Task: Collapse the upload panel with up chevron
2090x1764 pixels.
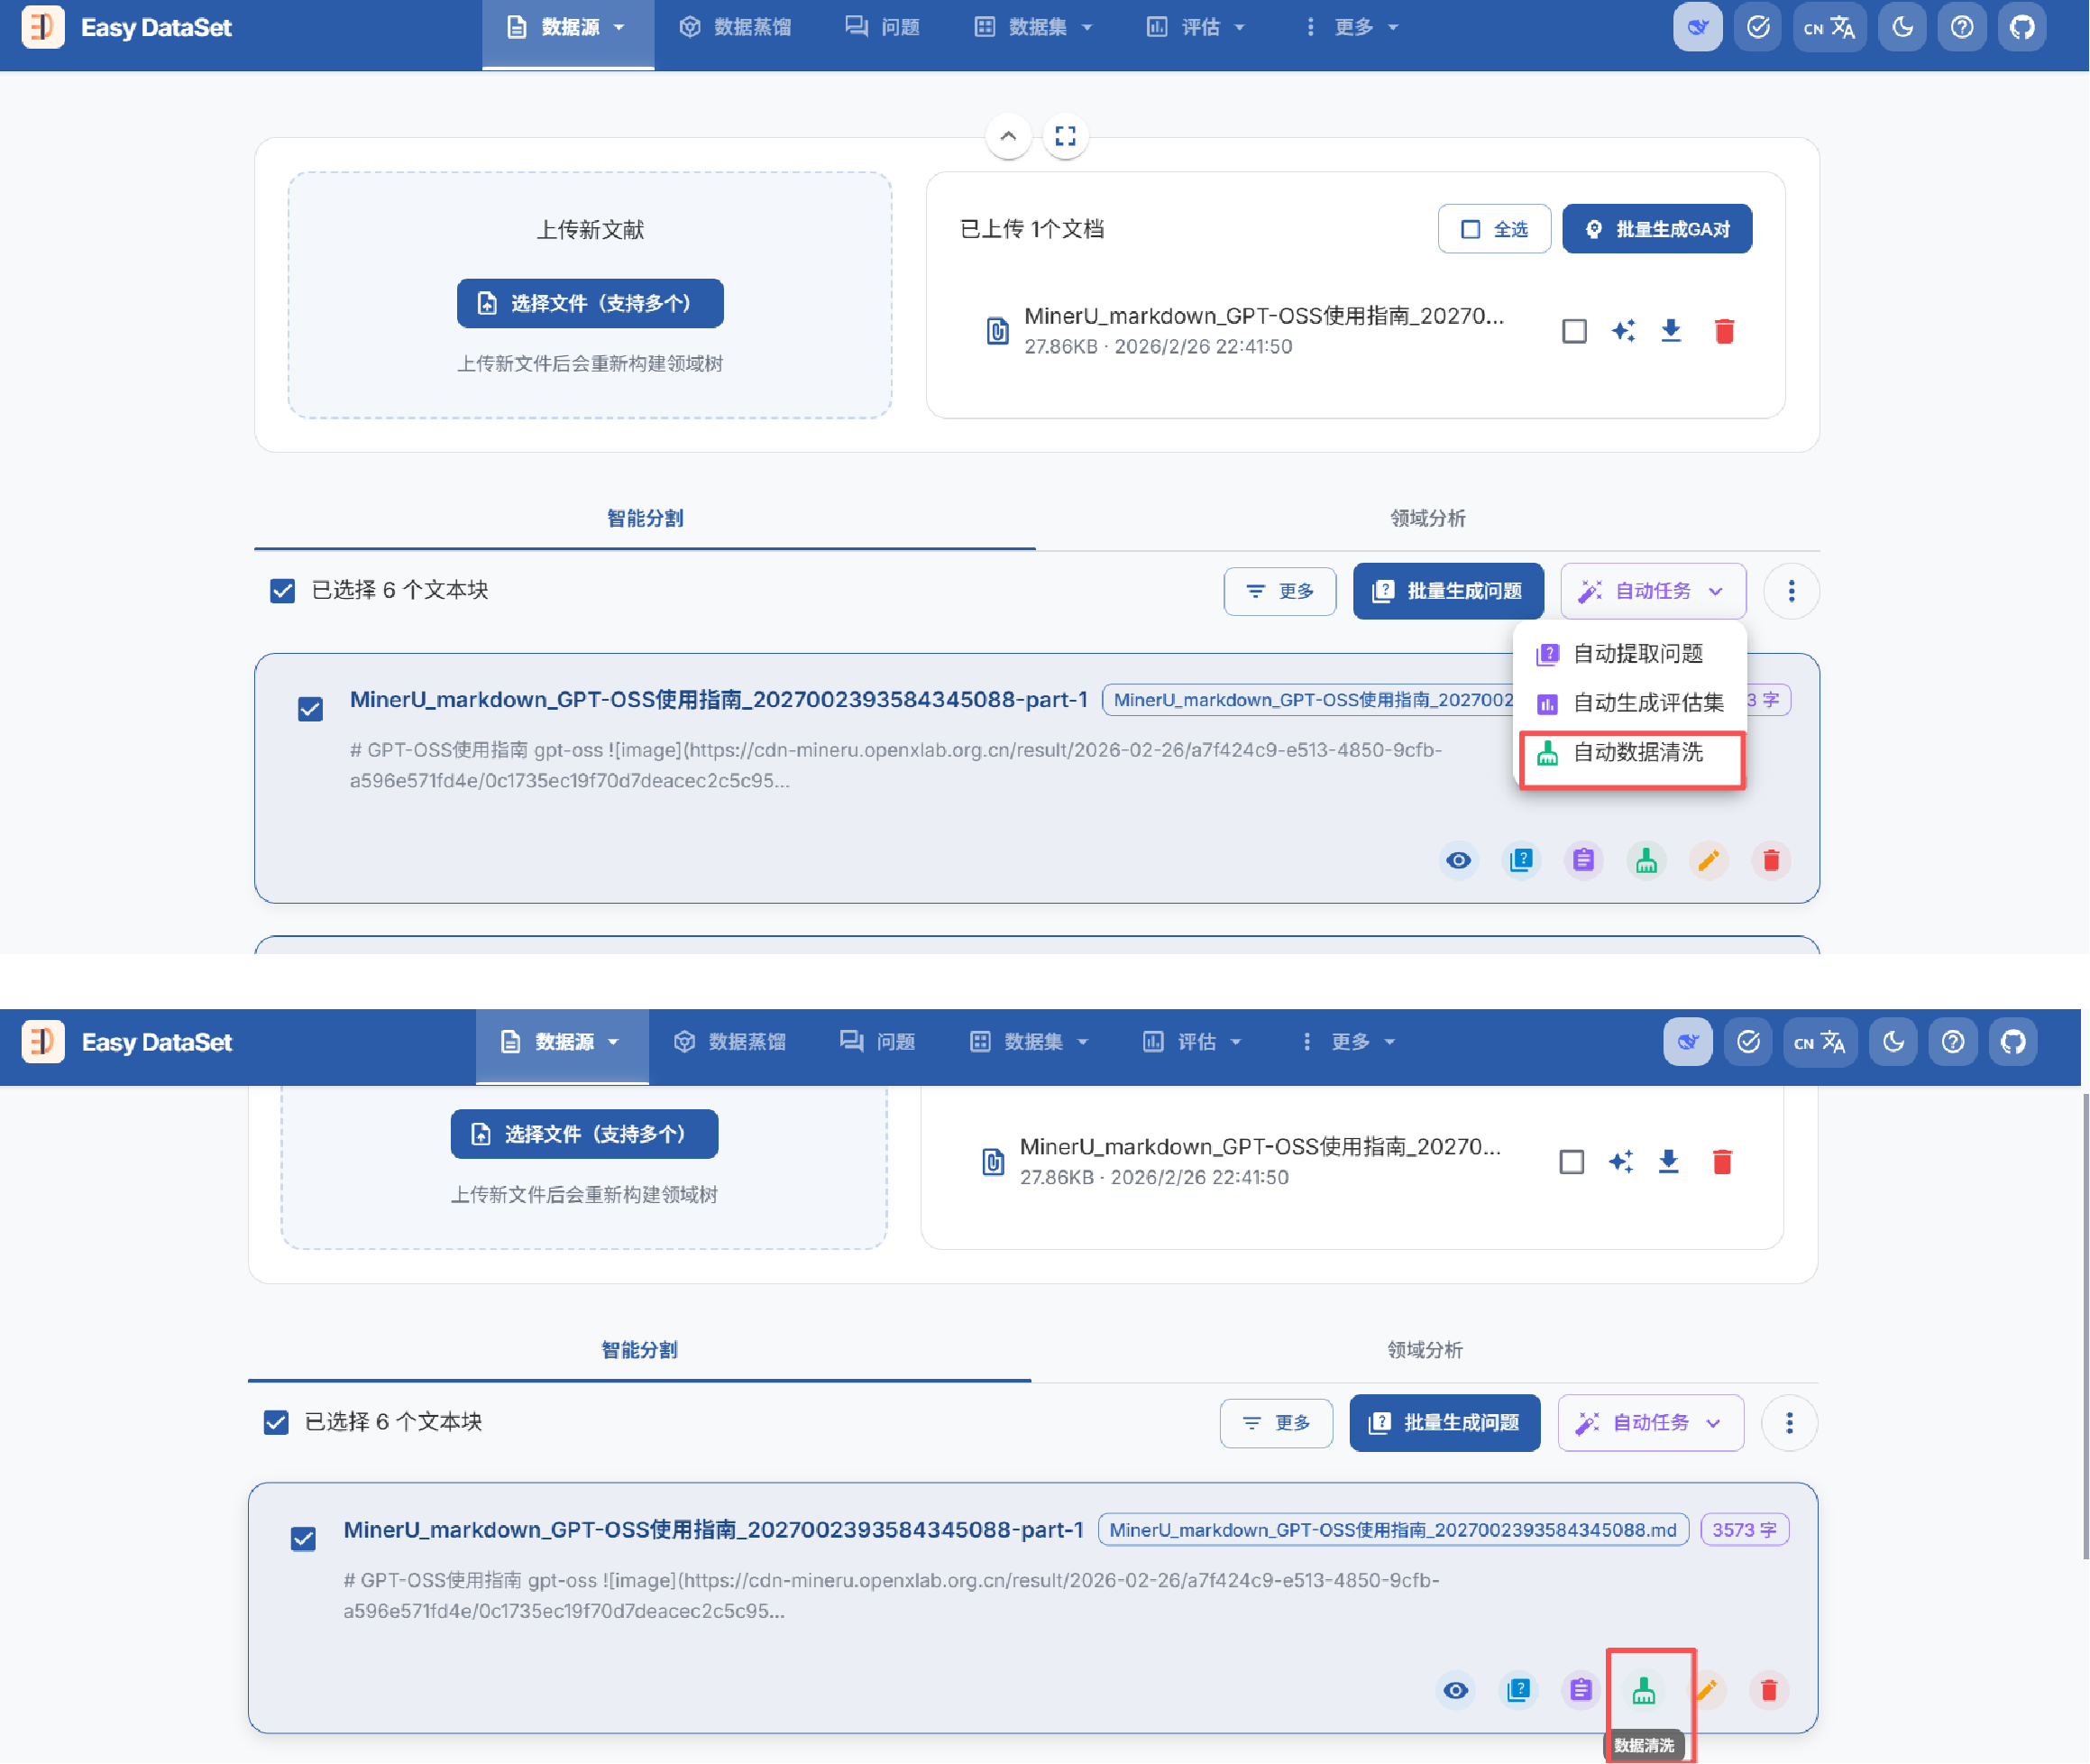Action: click(1007, 136)
